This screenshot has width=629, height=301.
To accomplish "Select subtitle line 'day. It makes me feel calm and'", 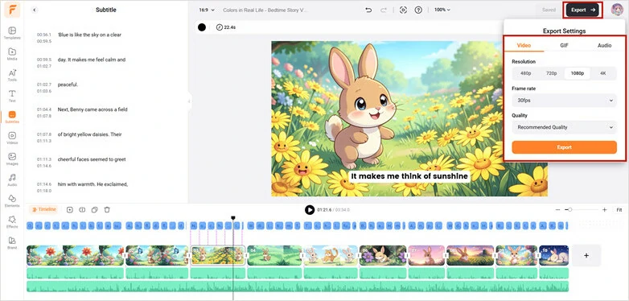I will 92,60.
